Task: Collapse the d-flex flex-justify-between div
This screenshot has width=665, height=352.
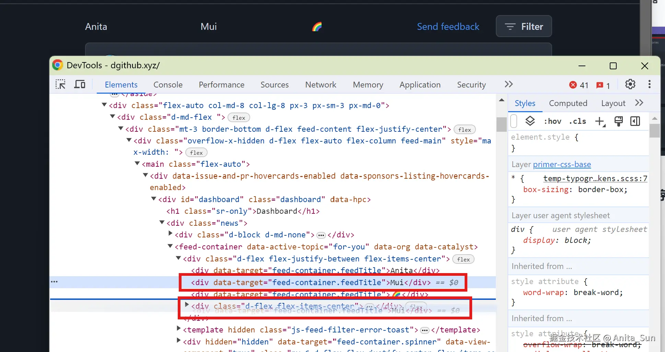Action: [178, 258]
